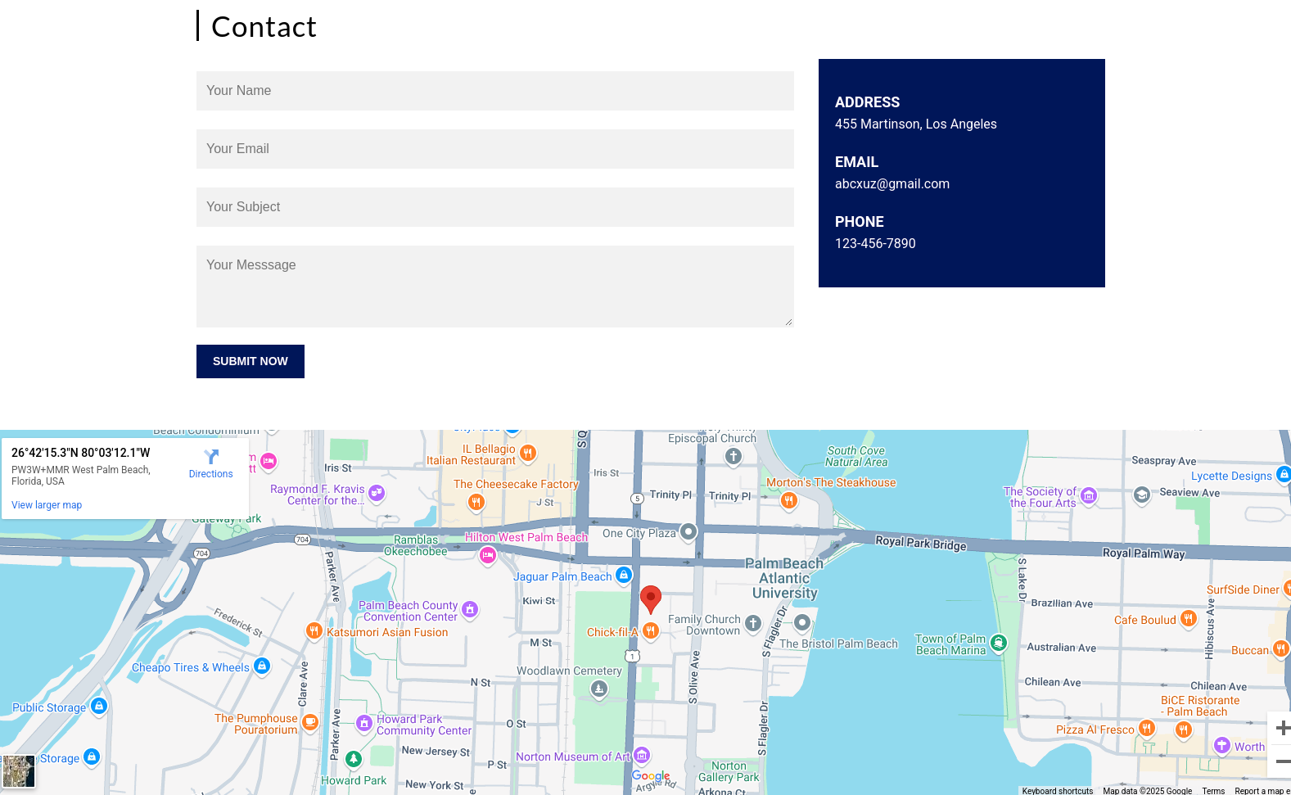The image size is (1291, 795).
Task: Open Keyboard shortcuts for the map
Action: tap(1058, 791)
